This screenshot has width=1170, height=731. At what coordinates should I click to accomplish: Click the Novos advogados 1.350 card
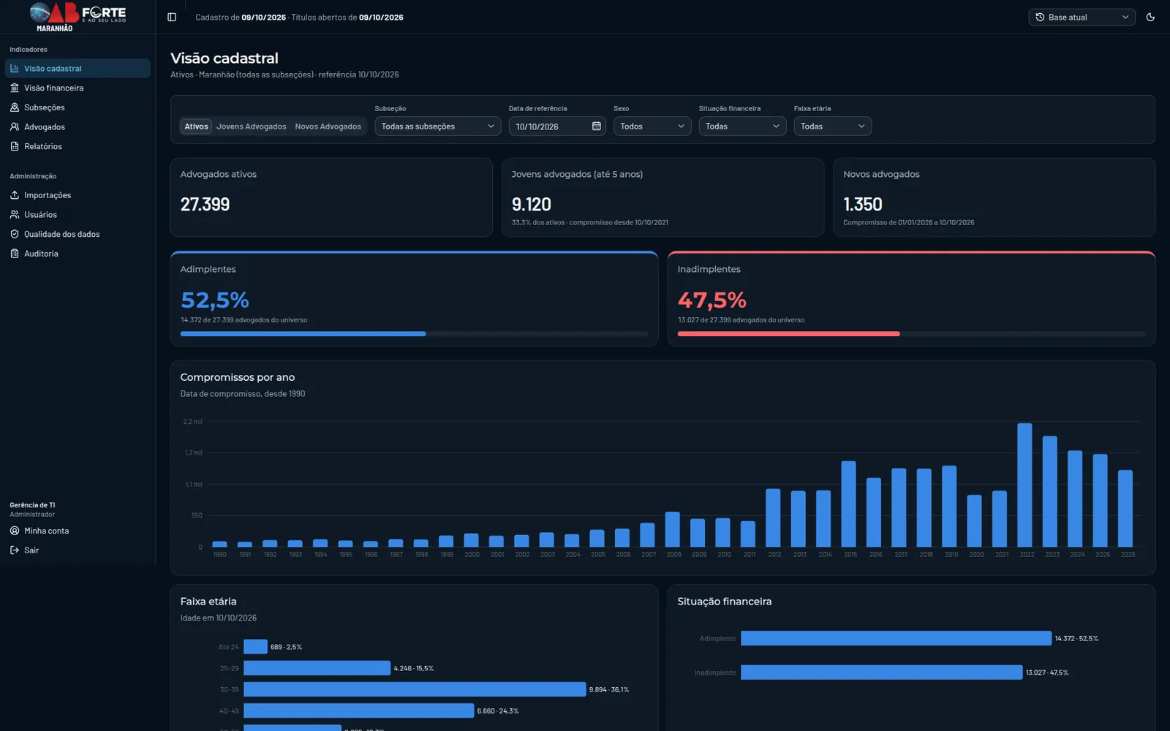click(994, 197)
